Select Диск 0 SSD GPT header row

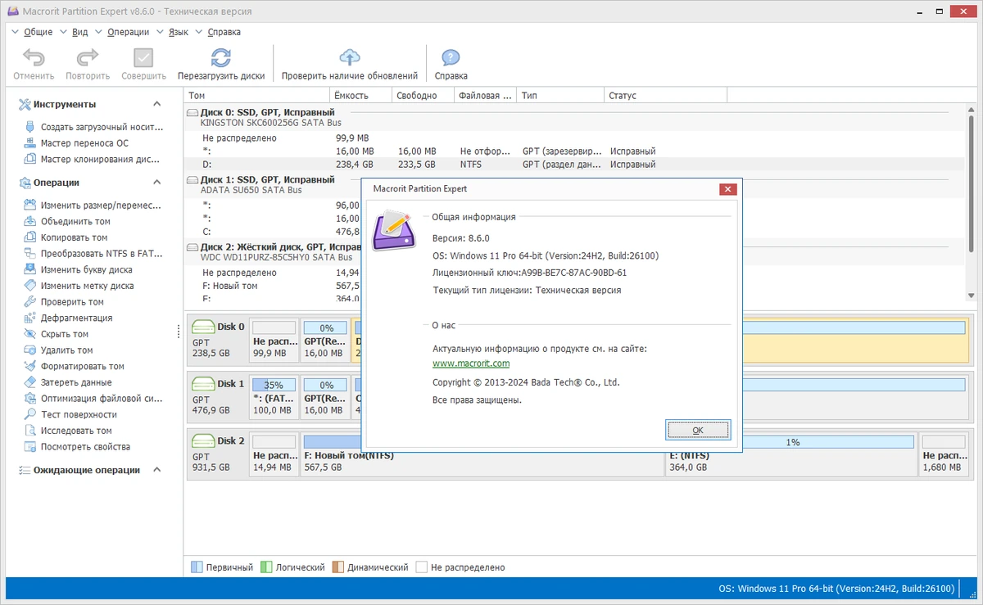574,116
